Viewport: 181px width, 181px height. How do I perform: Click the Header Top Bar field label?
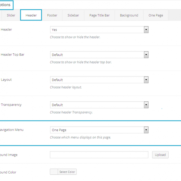coord(13,55)
